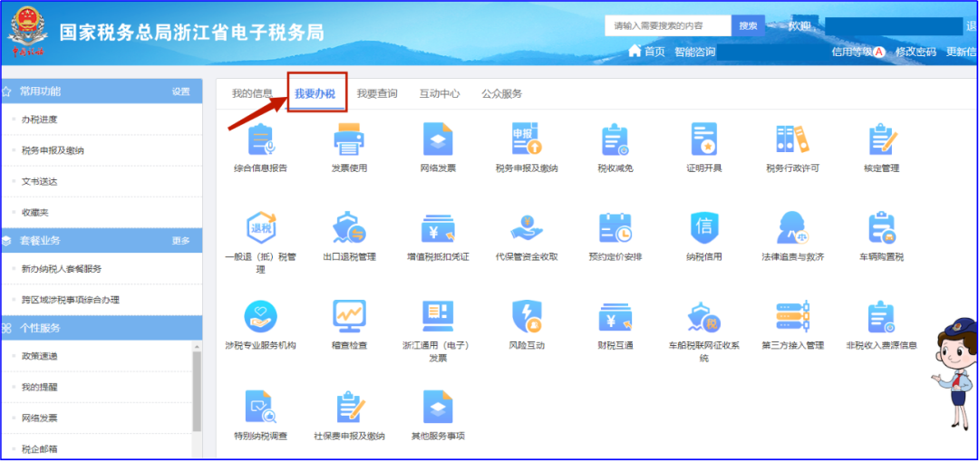Click the 搜索 search button
Viewport: 979px width, 461px height.
click(748, 25)
